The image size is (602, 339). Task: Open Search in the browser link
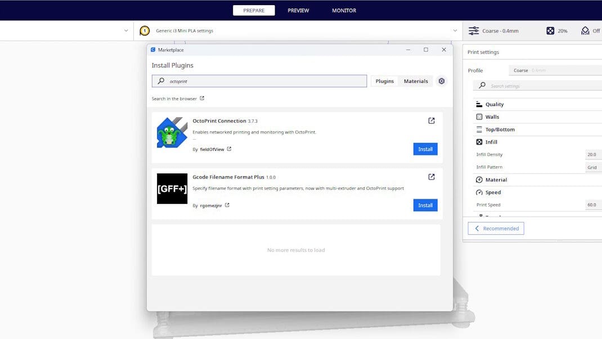(178, 99)
